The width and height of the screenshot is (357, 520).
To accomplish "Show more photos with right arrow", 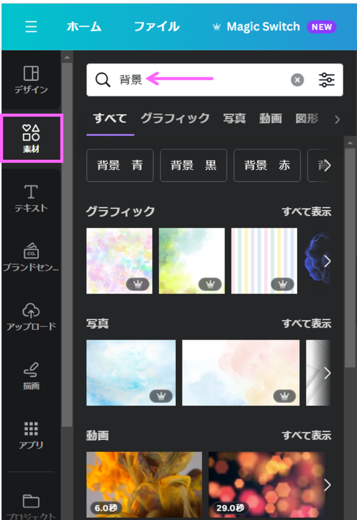I will (327, 373).
